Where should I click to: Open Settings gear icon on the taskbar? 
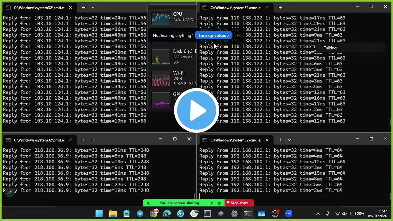pyautogui.click(x=235, y=214)
